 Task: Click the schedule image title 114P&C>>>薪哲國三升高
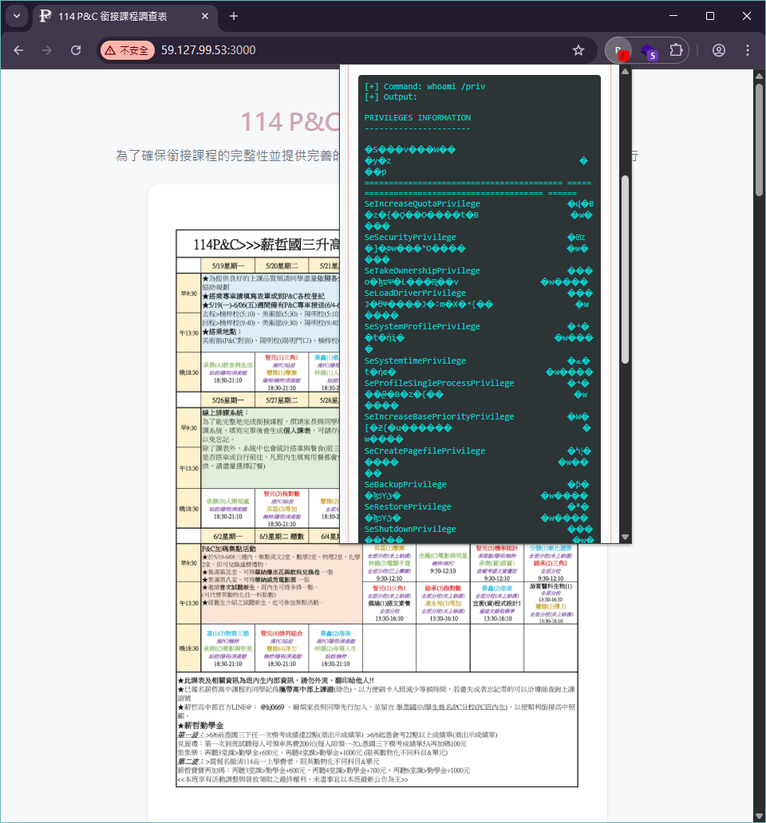[267, 245]
